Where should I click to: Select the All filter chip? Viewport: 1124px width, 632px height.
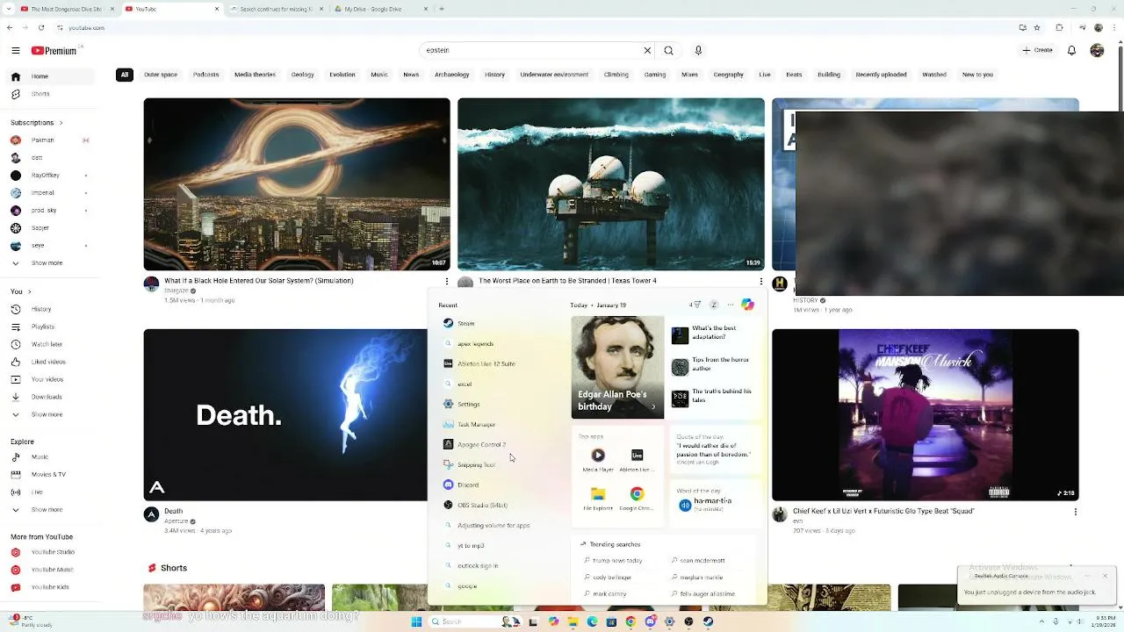(x=125, y=75)
